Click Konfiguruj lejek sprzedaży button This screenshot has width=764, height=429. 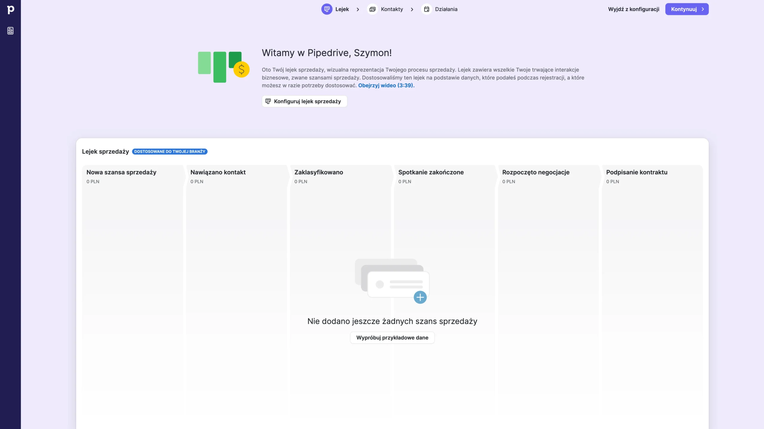point(304,101)
